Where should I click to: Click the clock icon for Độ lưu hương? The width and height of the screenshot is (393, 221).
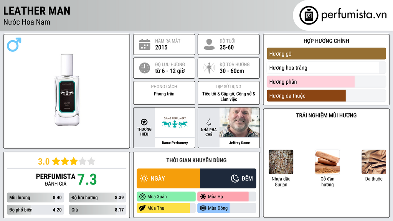pyautogui.click(x=145, y=68)
